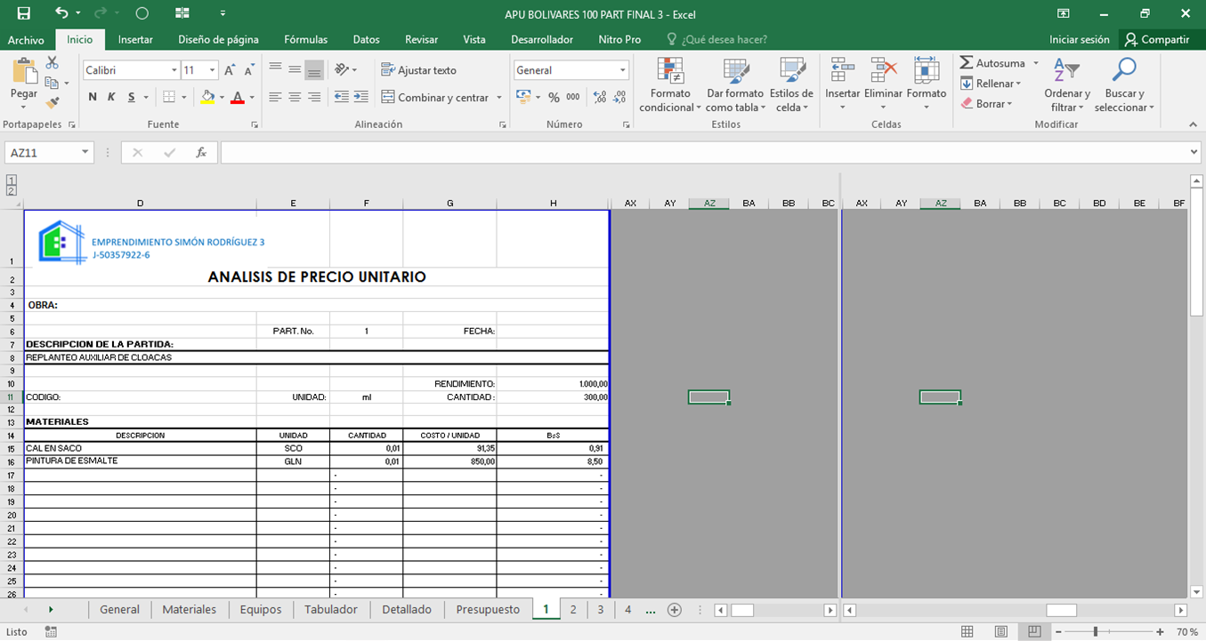Apply the red font color button

237,97
